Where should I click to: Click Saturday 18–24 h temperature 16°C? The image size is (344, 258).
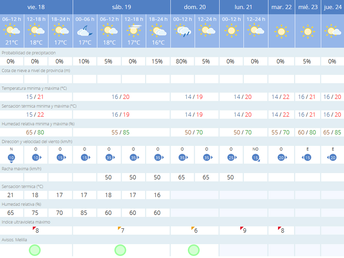[x=158, y=43]
